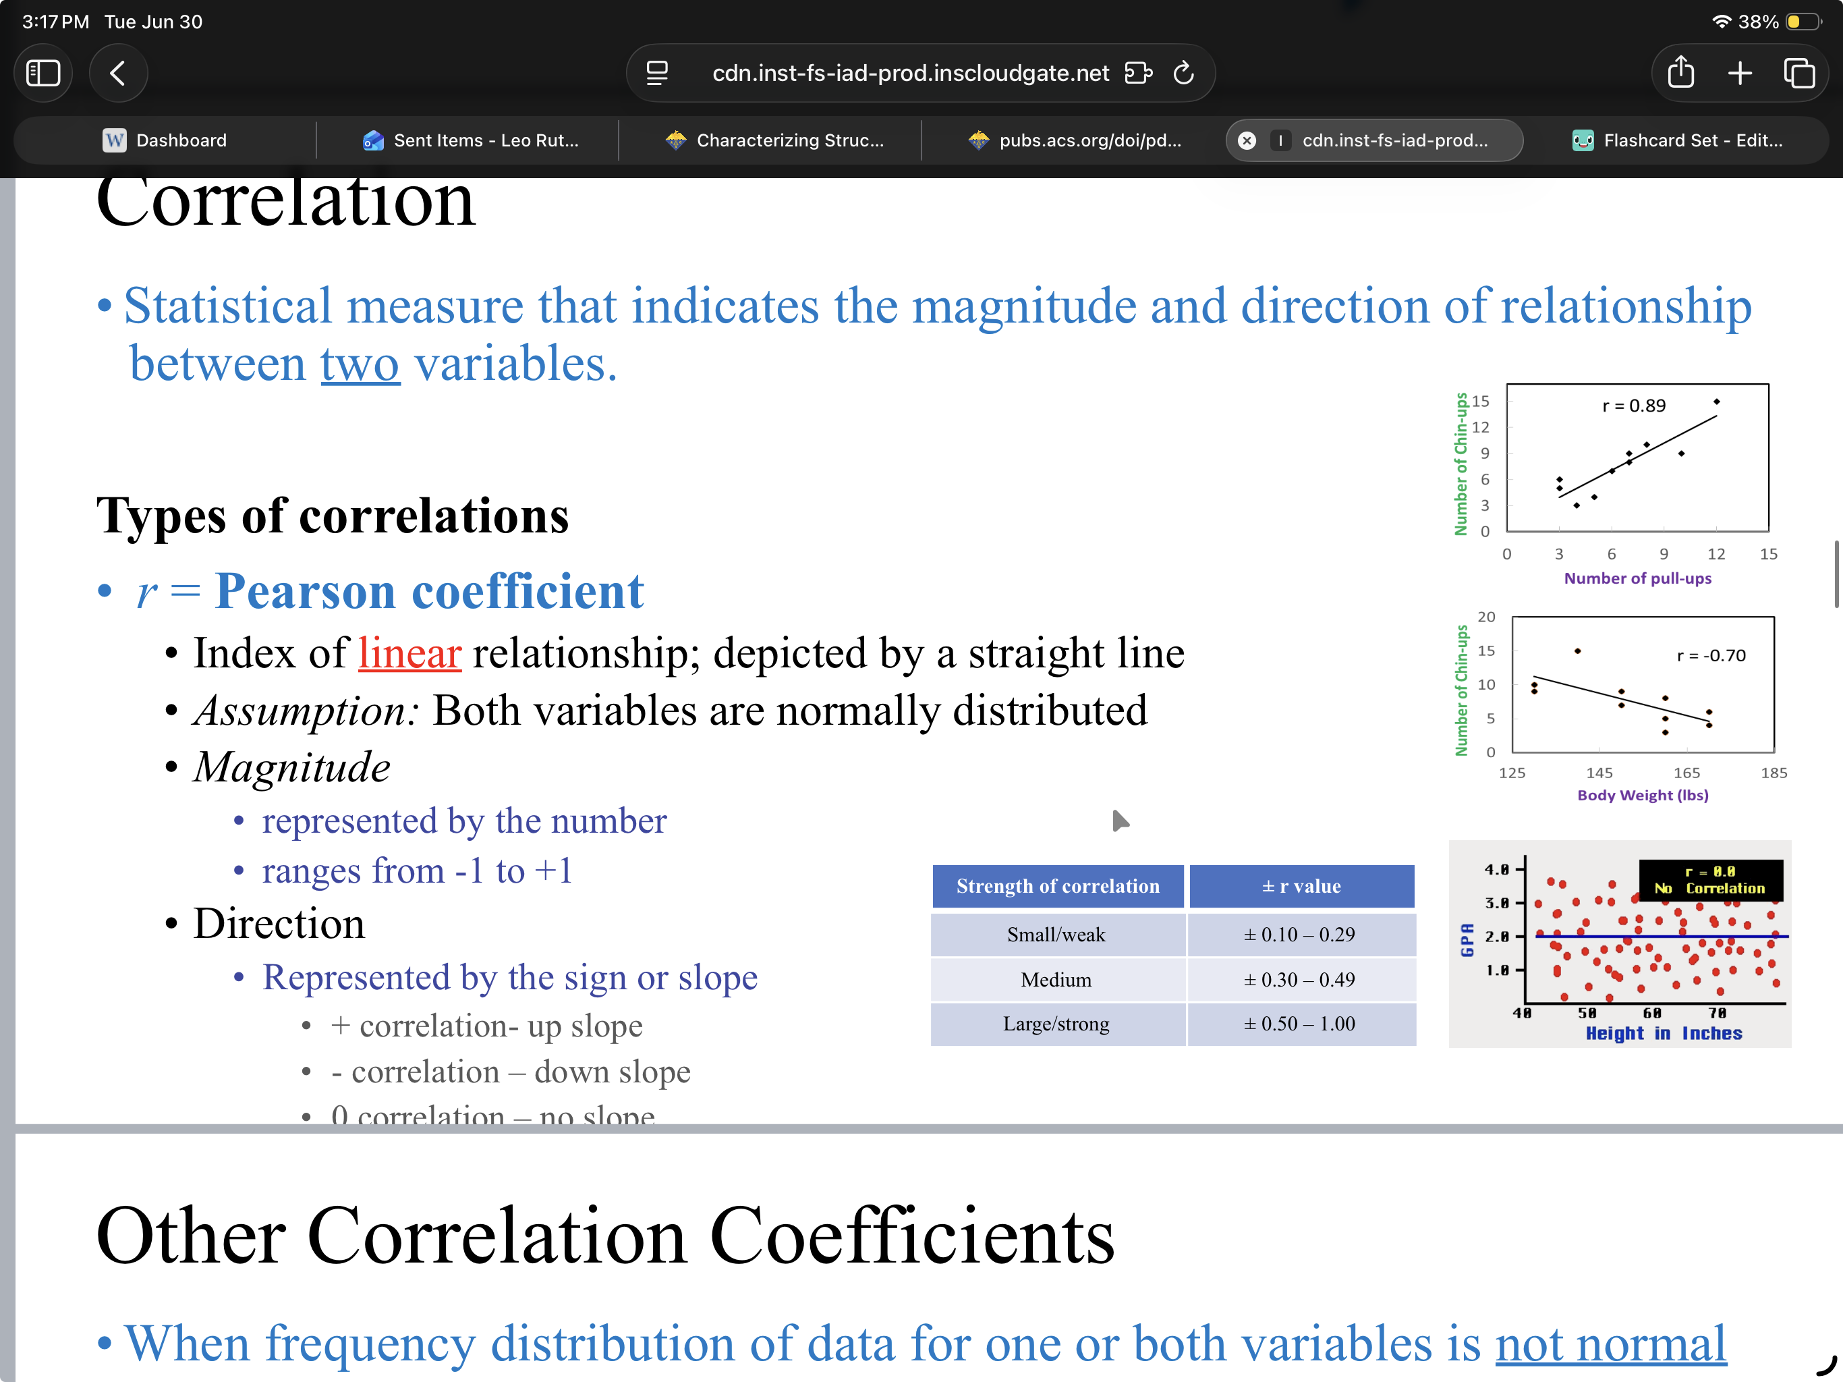Screen dimensions: 1843x1382
Task: Click "ranges from -1 to +1" bullet
Action: click(x=417, y=871)
